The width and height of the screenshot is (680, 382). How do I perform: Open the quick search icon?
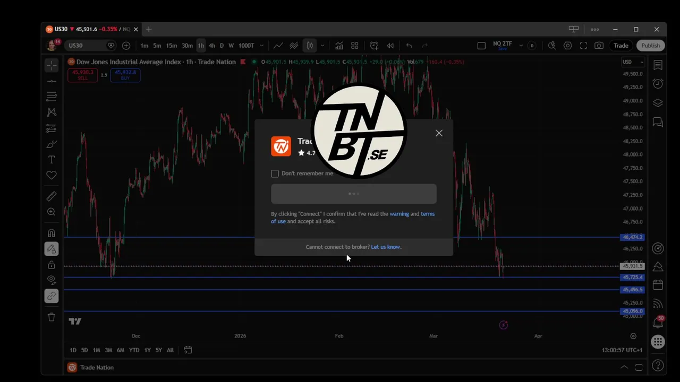coord(552,46)
